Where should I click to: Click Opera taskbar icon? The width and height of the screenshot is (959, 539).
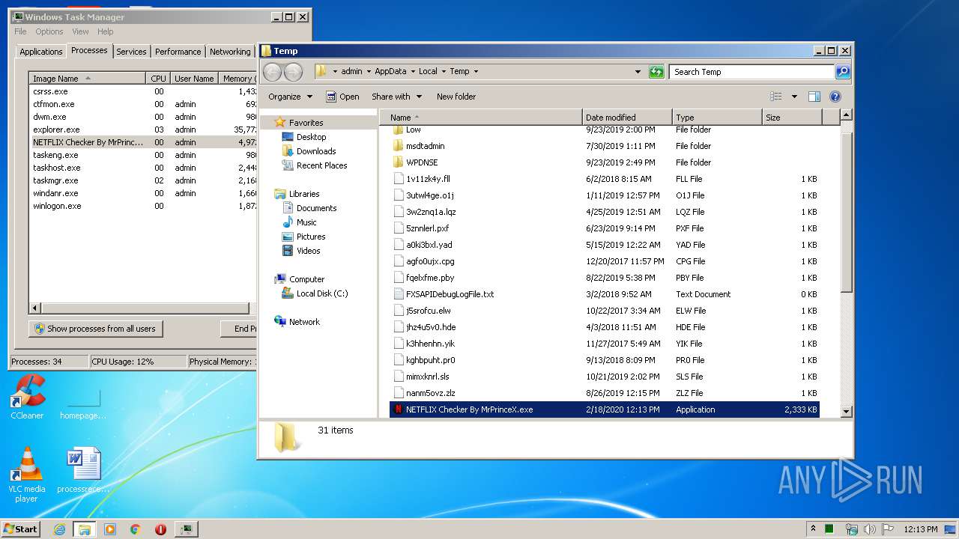click(160, 529)
